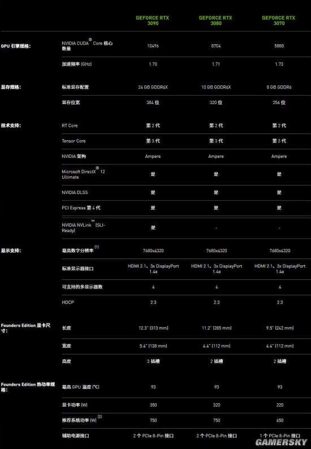Screen dimensions: 311x449
Task: Select the 11.2" (285 mm) length value
Action: pos(217,328)
